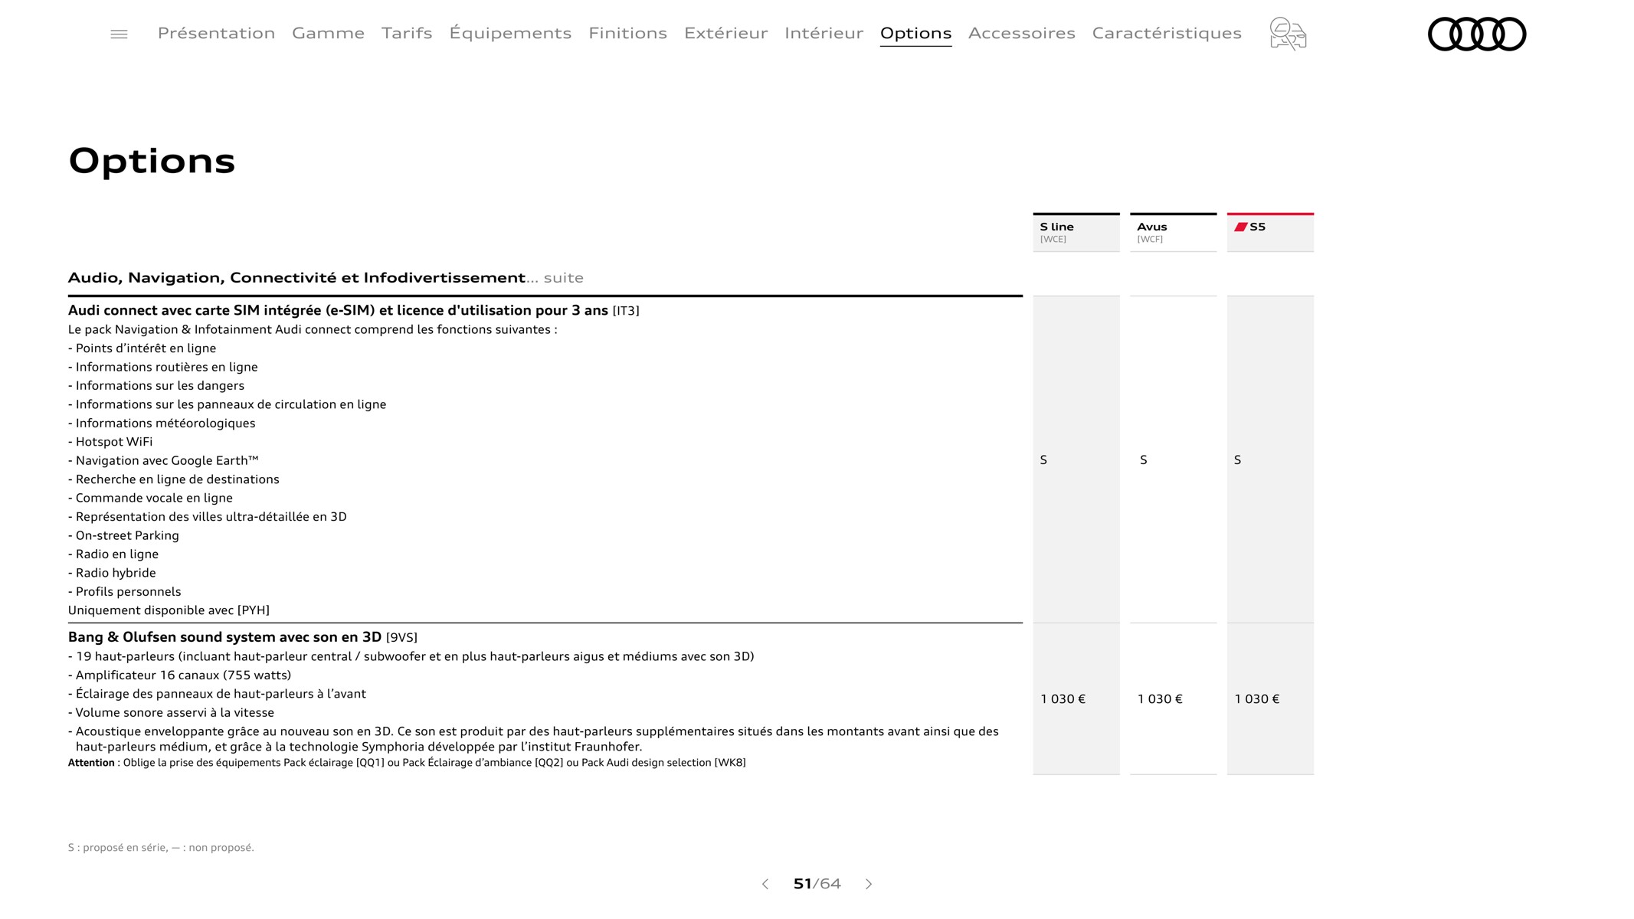Screen dimensions: 1634x919
Task: Switch to the Équipements tab
Action: point(510,33)
